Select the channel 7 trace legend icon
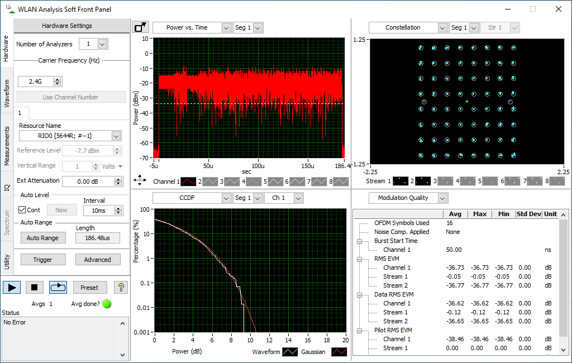This screenshot has width=572, height=363. click(x=319, y=181)
